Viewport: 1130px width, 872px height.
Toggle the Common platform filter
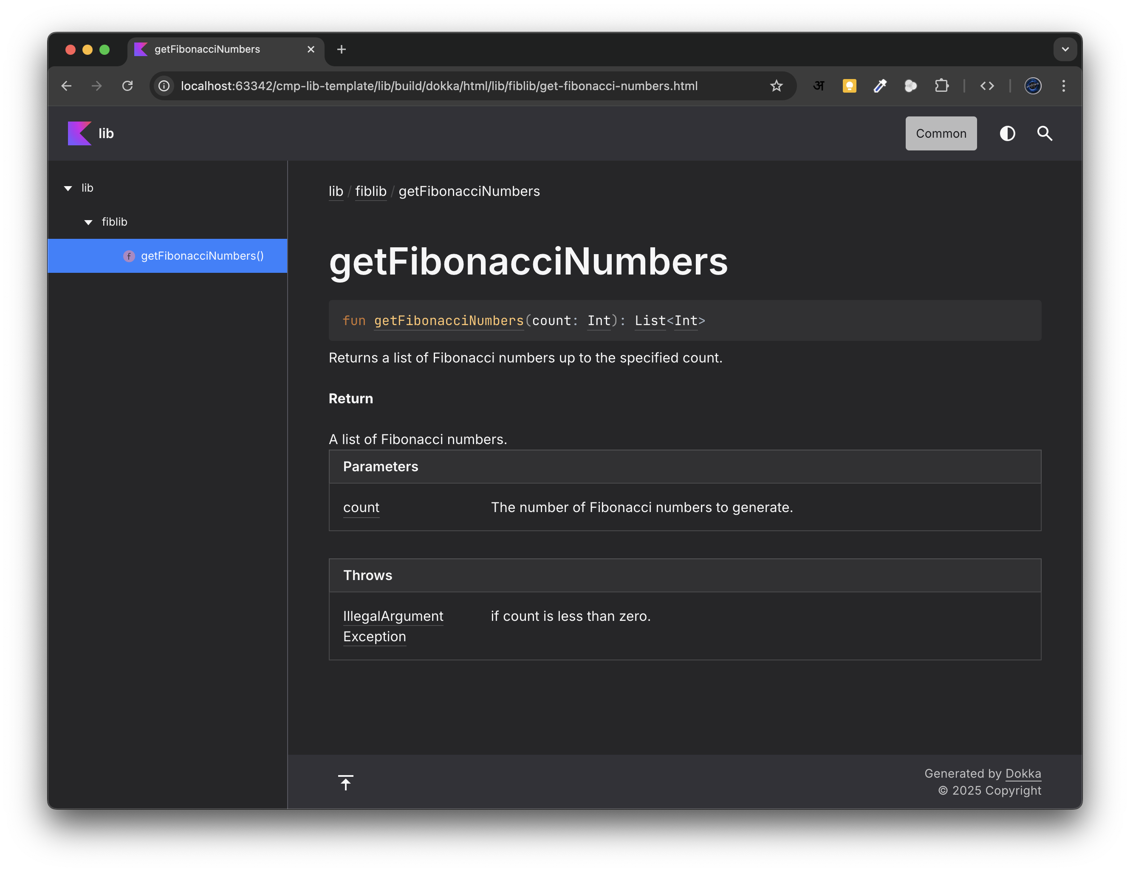(x=941, y=133)
